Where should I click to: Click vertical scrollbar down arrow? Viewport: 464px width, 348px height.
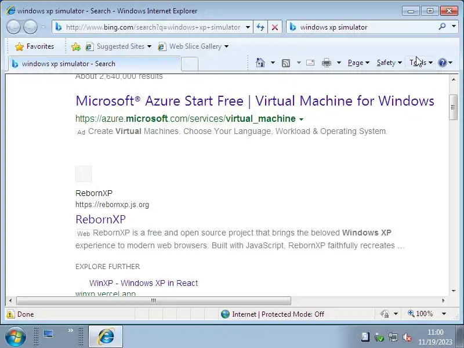pos(454,291)
